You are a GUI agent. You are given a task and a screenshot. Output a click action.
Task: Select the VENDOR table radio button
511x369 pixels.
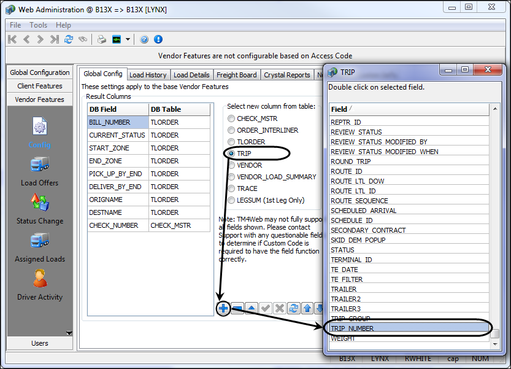231,165
